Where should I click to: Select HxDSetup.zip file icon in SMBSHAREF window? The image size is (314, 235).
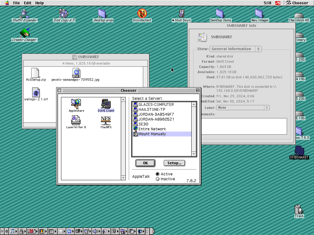click(36, 75)
